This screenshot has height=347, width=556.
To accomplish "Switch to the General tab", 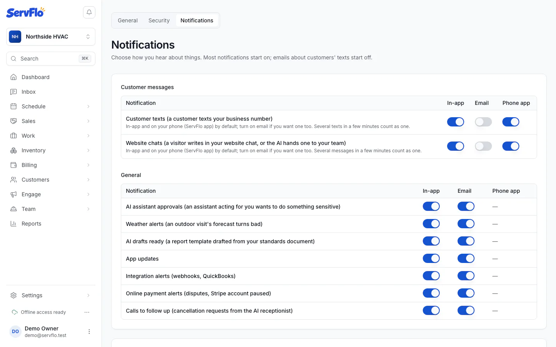I will coord(128,20).
